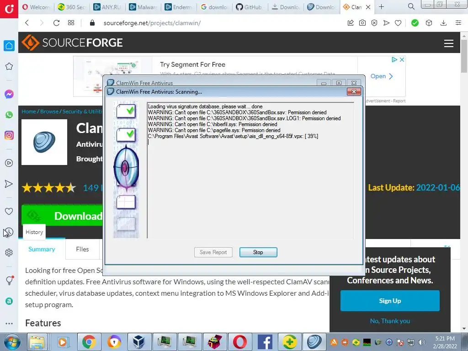Click the Browse breadcrumb link
468x351 pixels.
(49, 112)
